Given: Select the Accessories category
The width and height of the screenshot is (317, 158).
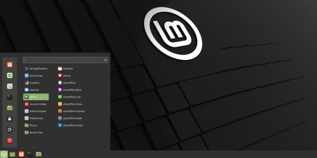Looking at the screenshot, I should point(36,75).
